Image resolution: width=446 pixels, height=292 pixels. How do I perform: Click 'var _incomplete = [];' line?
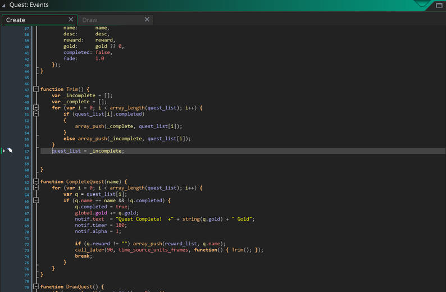pyautogui.click(x=82, y=95)
